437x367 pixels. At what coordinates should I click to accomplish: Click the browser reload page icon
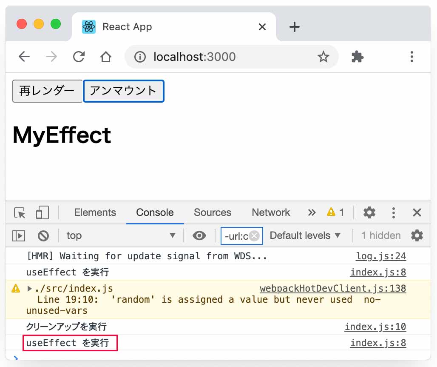(79, 57)
